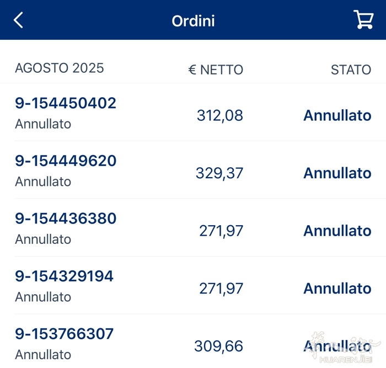Click Annullato status of order 9-154450402
The image size is (386, 368).
tap(337, 115)
